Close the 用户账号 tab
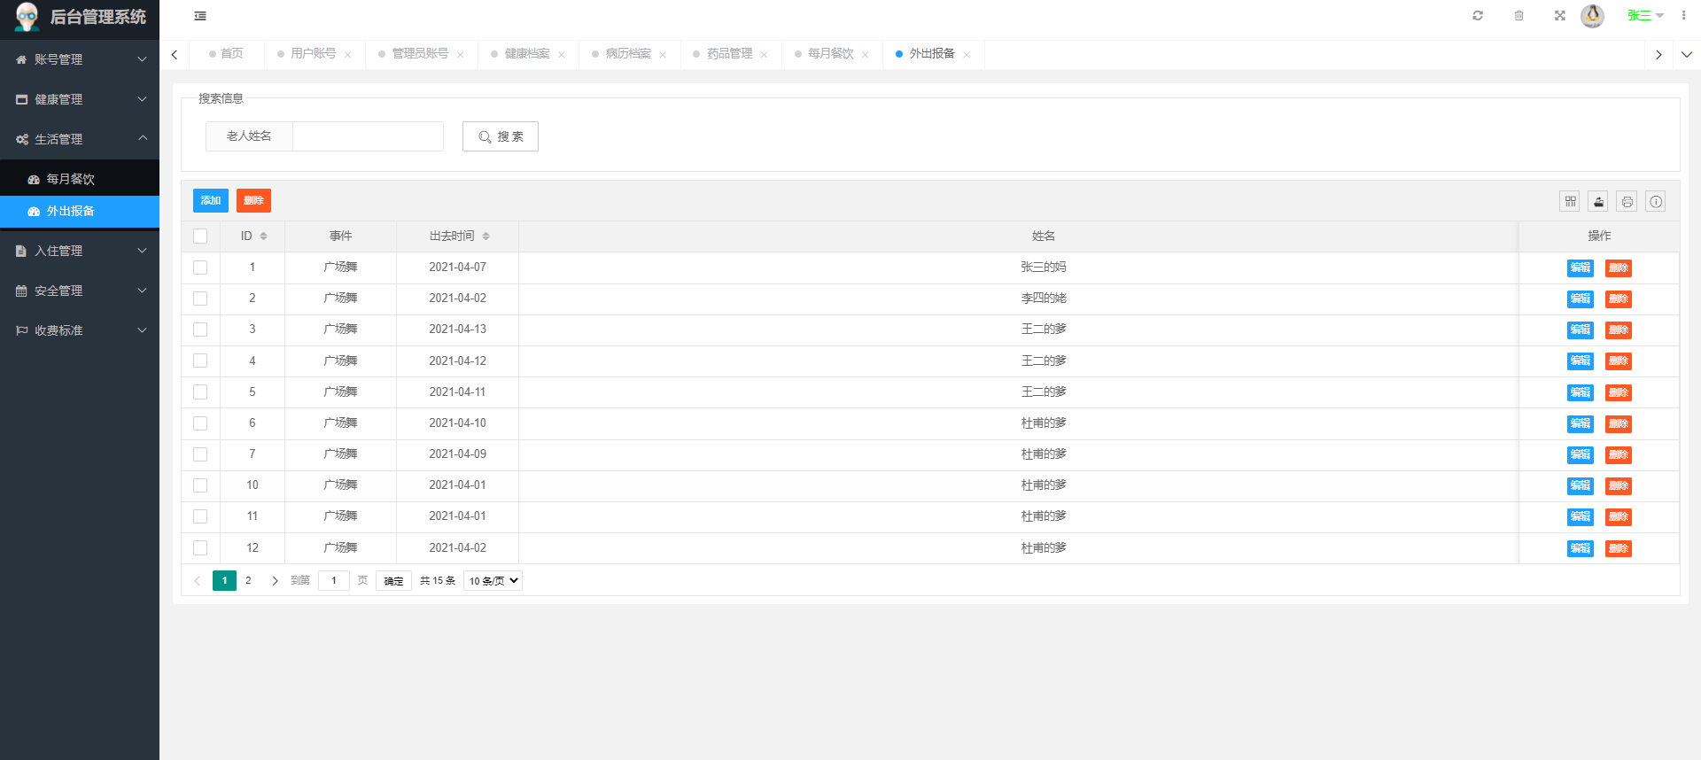 348,55
